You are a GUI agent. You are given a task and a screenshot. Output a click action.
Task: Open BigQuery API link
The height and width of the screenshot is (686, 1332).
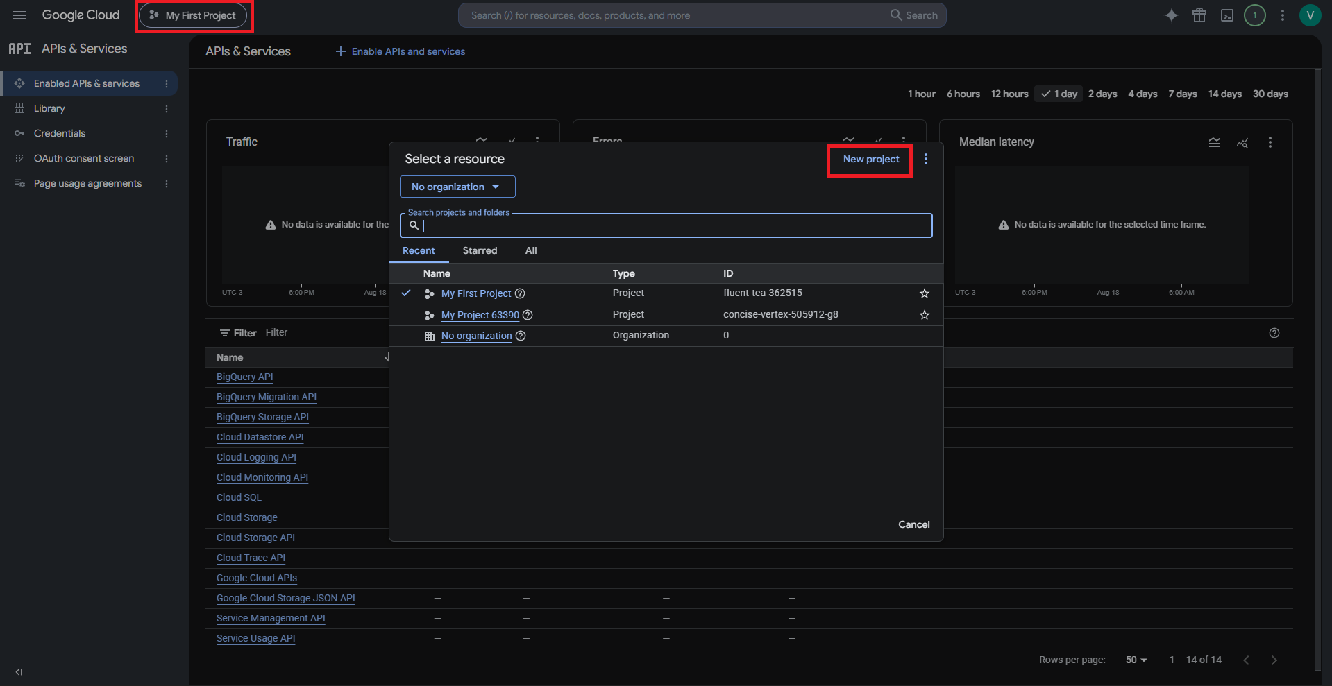click(245, 377)
